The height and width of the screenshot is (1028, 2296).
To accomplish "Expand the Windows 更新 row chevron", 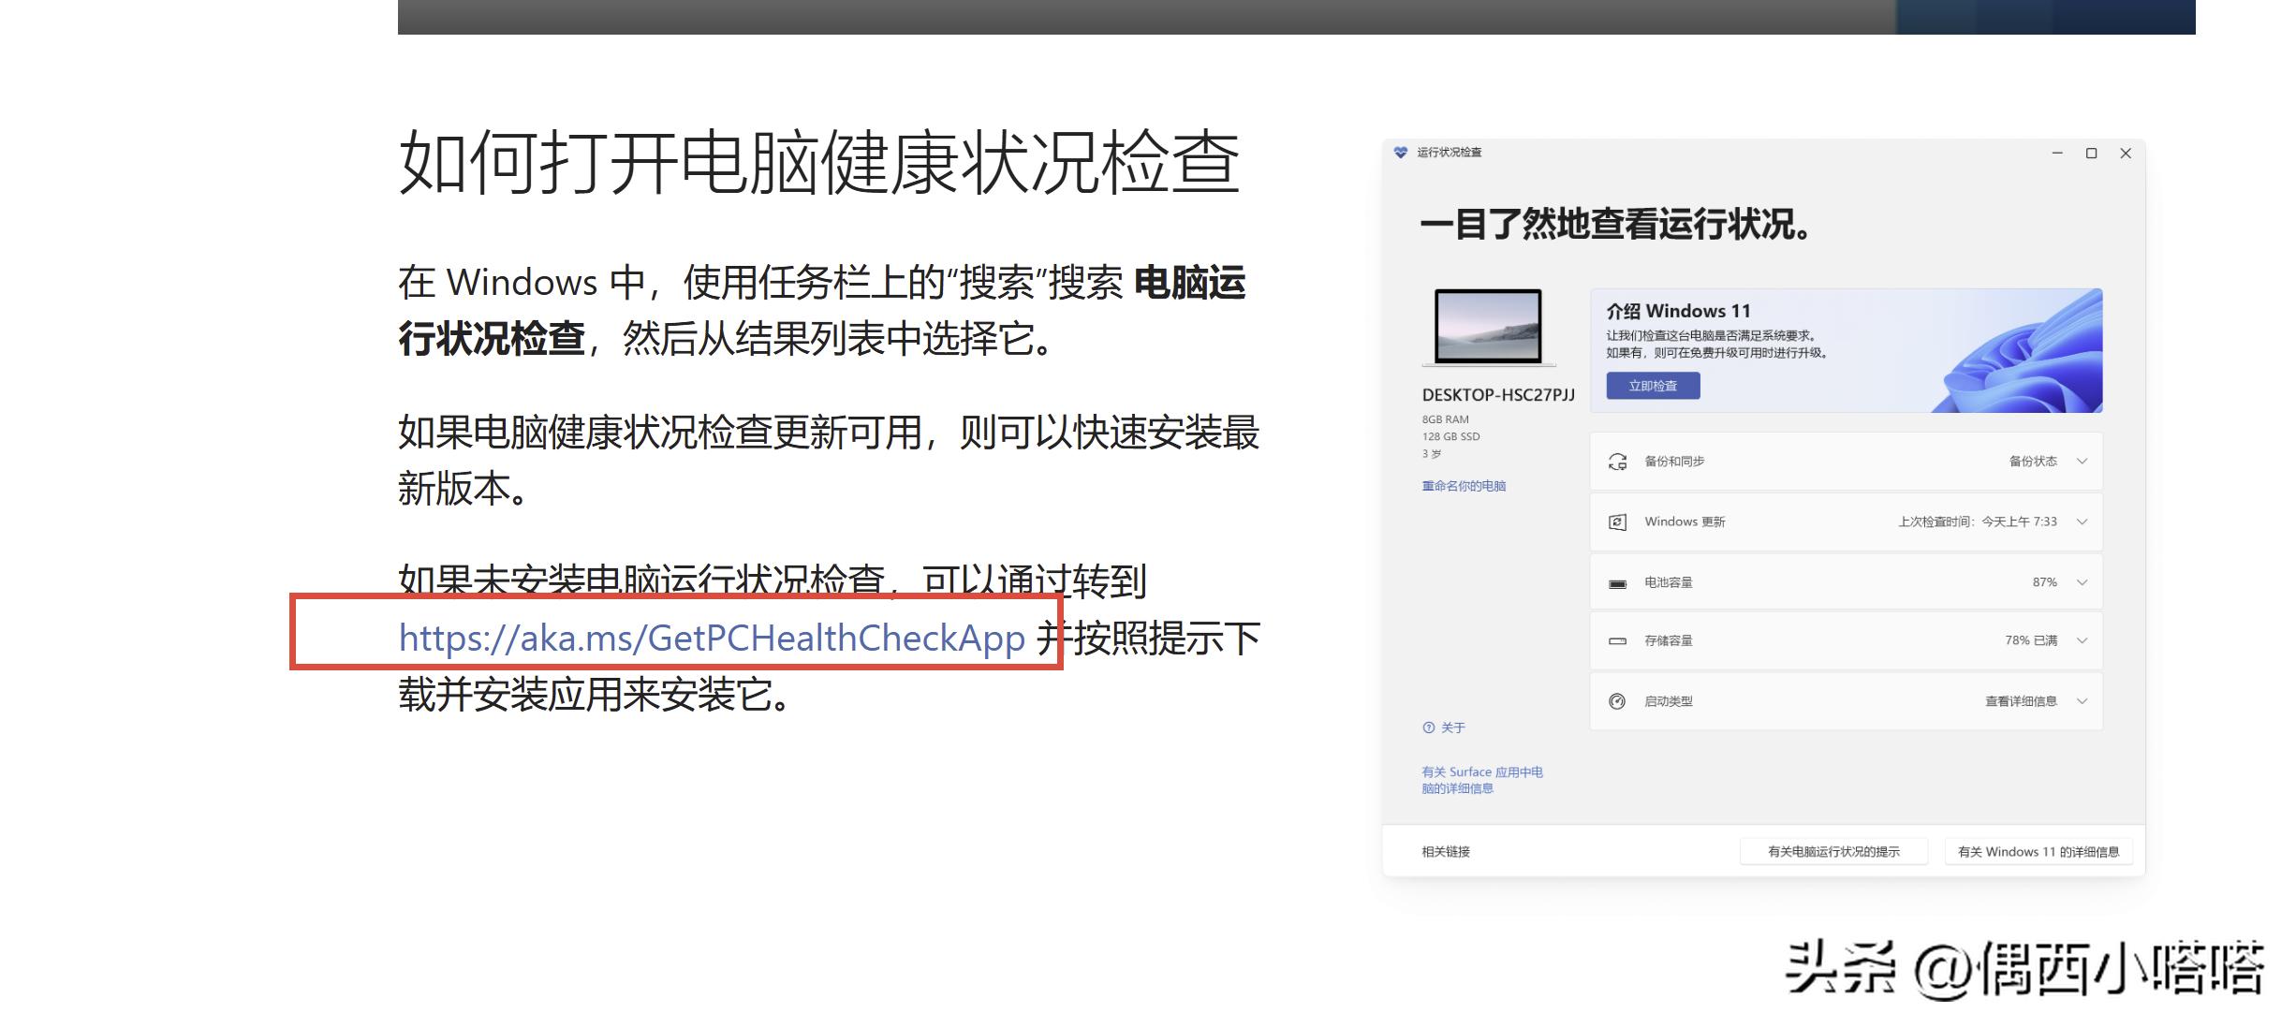I will tap(2082, 521).
